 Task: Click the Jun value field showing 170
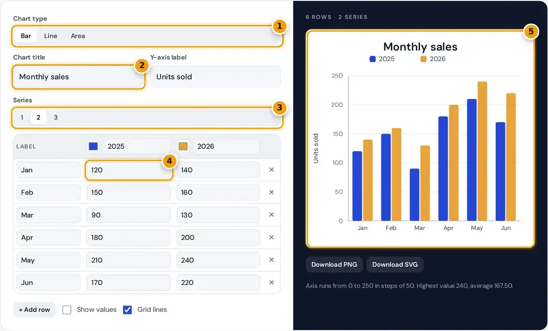click(129, 283)
